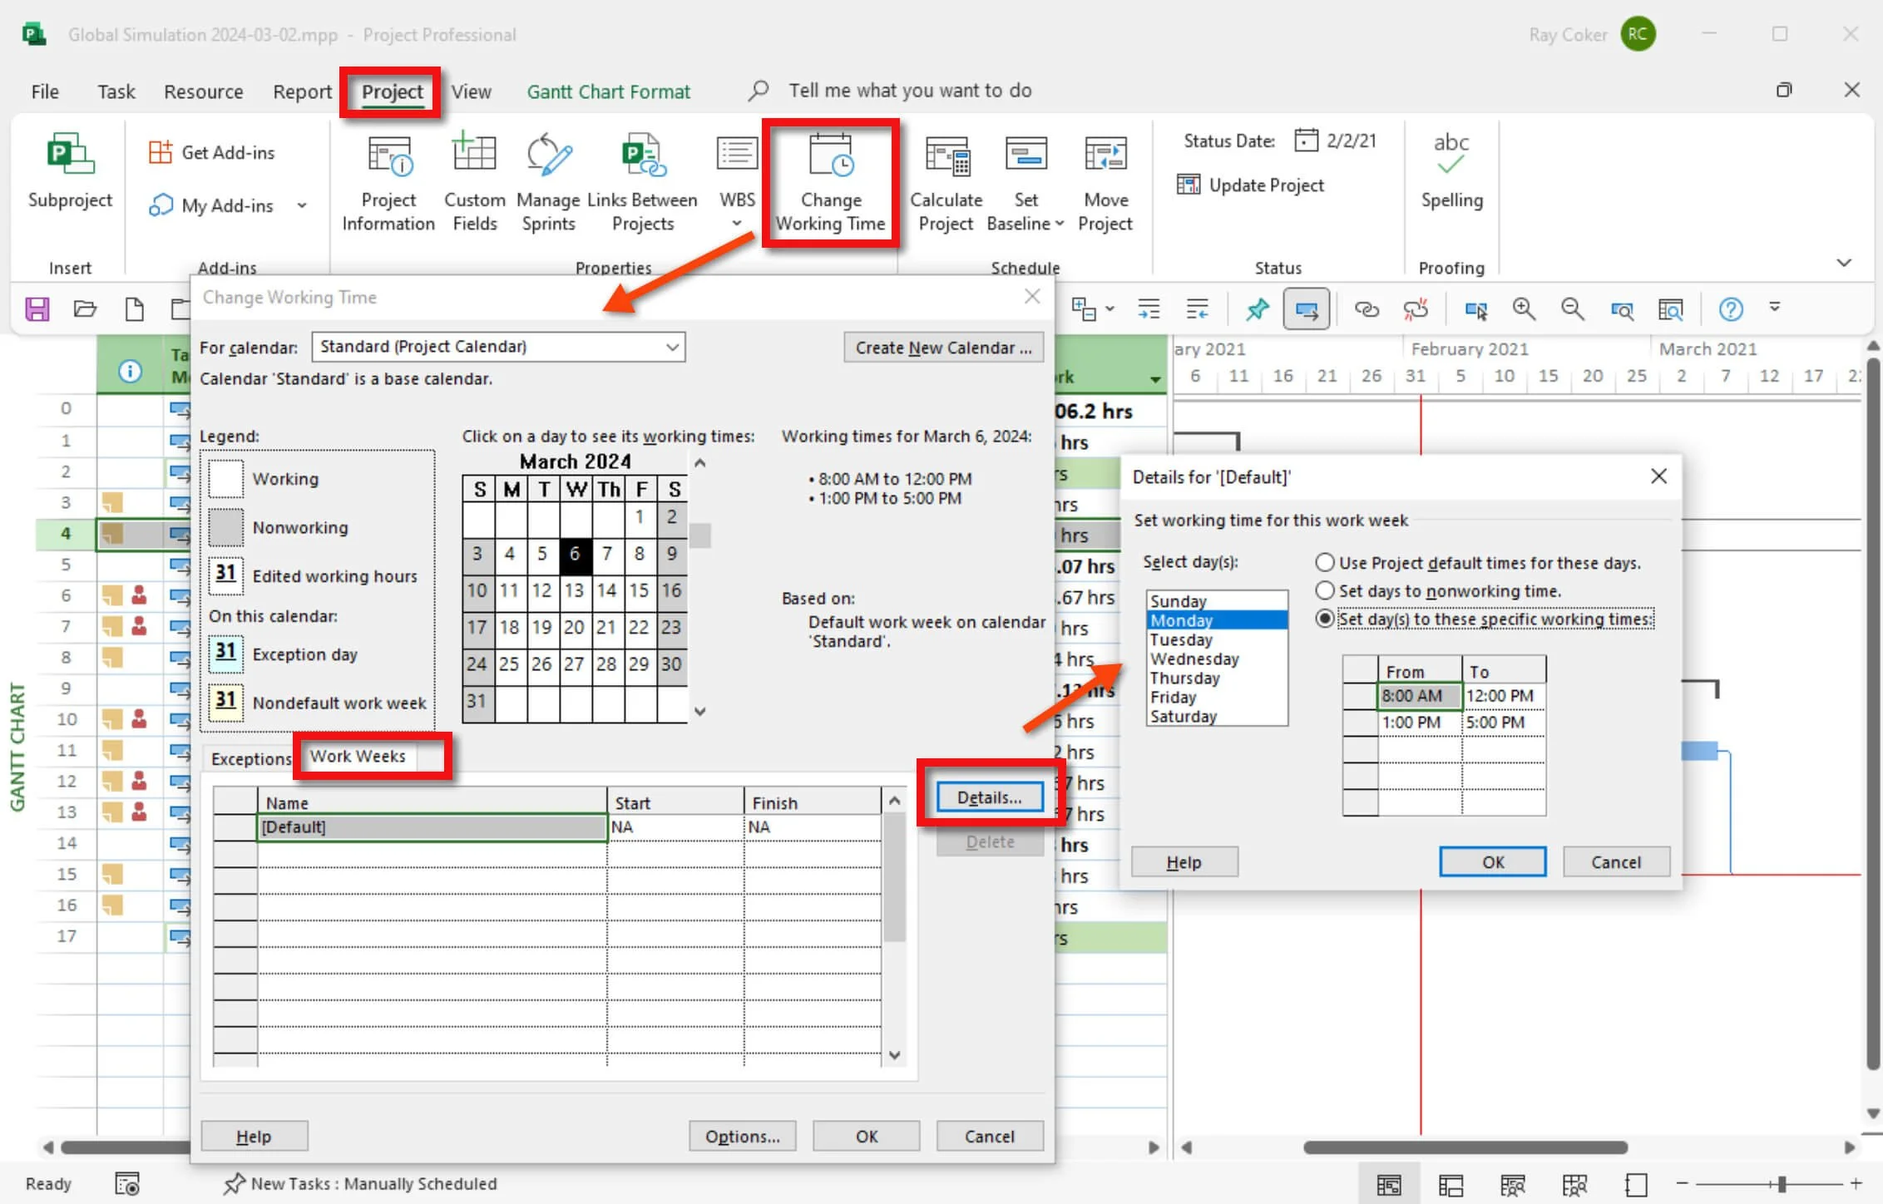Open Links Between Projects
This screenshot has width=1883, height=1204.
point(642,185)
